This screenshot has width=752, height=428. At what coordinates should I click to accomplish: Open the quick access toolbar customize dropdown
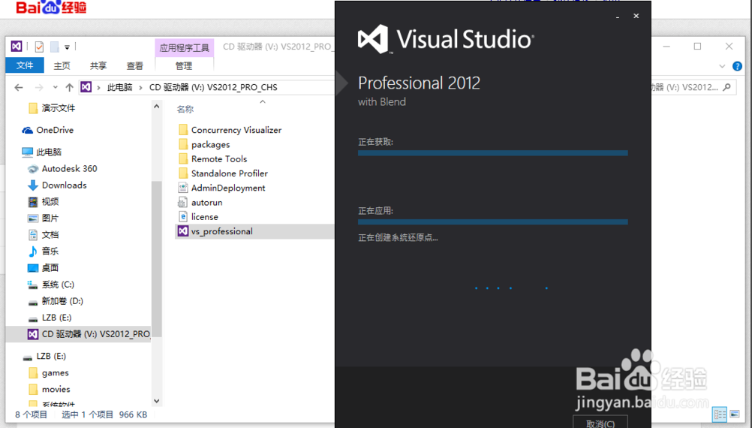point(67,47)
